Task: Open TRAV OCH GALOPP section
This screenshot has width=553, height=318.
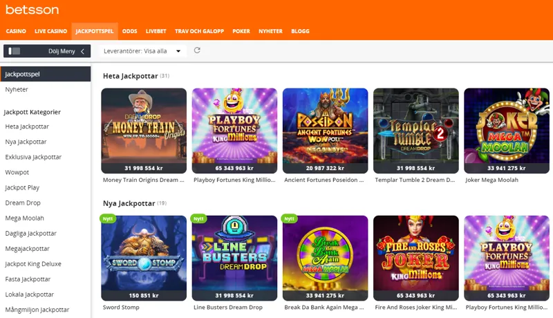Action: (199, 31)
